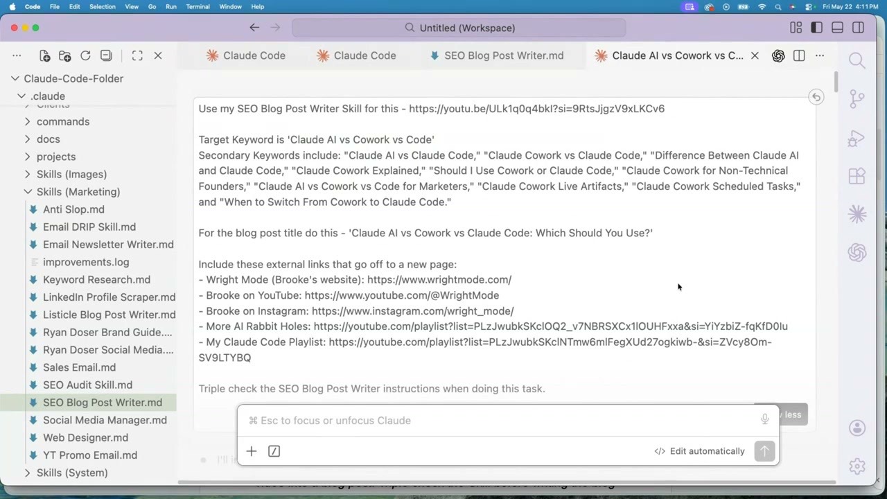Open YT Promo Email.md file
This screenshot has width=887, height=499.
(88, 455)
